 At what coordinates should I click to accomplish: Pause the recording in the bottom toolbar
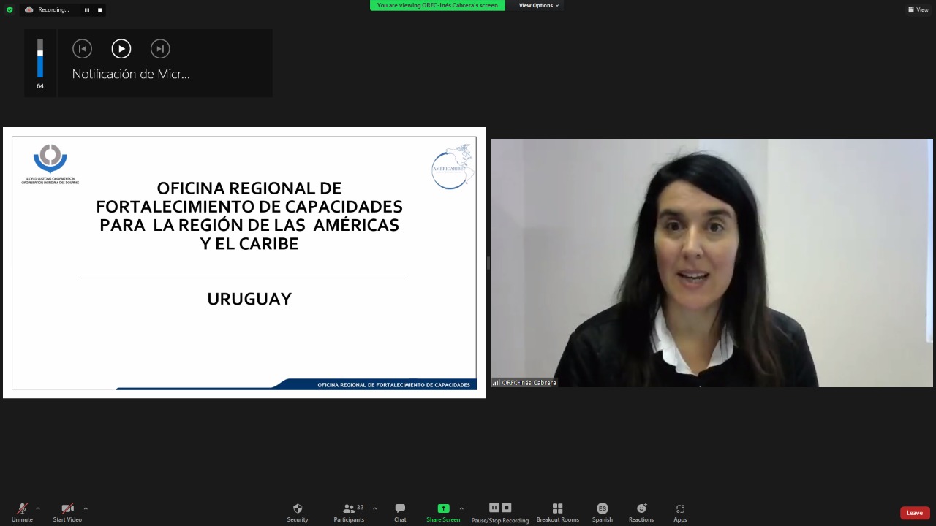pyautogui.click(x=494, y=508)
